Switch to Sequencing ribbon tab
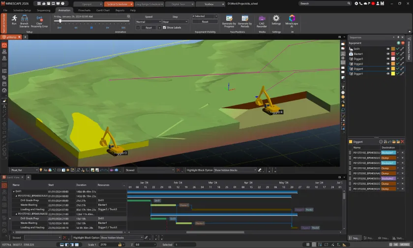Image resolution: width=413 pixels, height=248 pixels. [43, 10]
